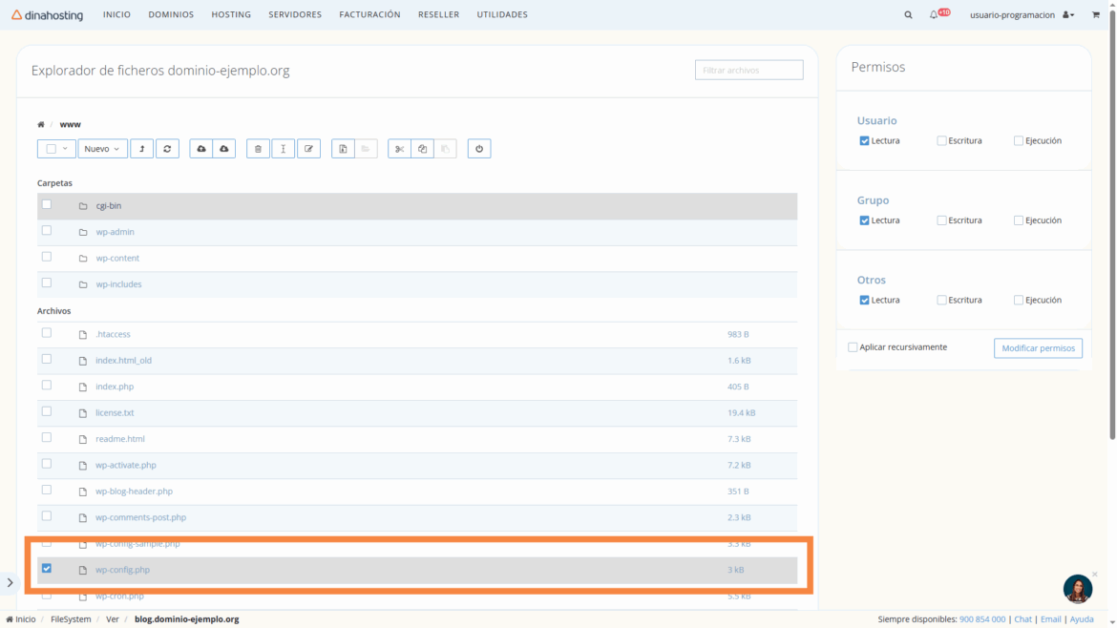Click the rename cursor icon in toolbar
The height and width of the screenshot is (628, 1117).
tap(284, 149)
